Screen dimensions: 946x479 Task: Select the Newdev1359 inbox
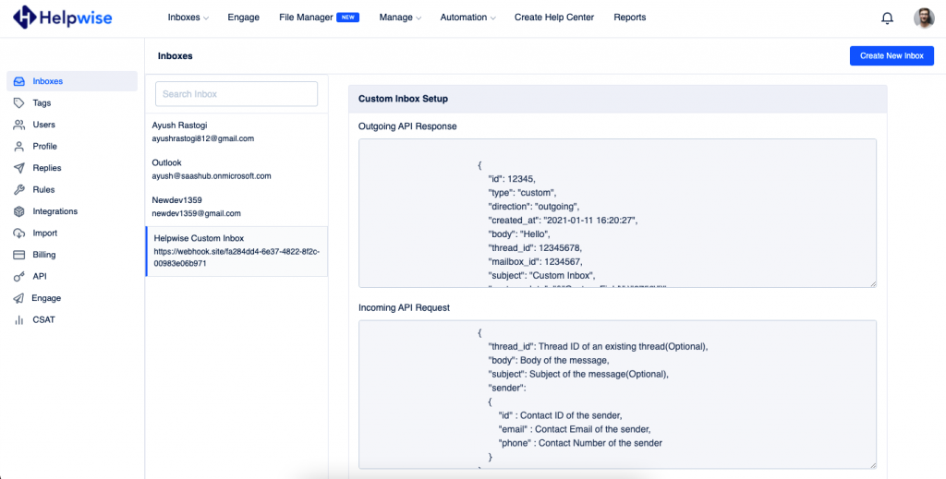(236, 208)
